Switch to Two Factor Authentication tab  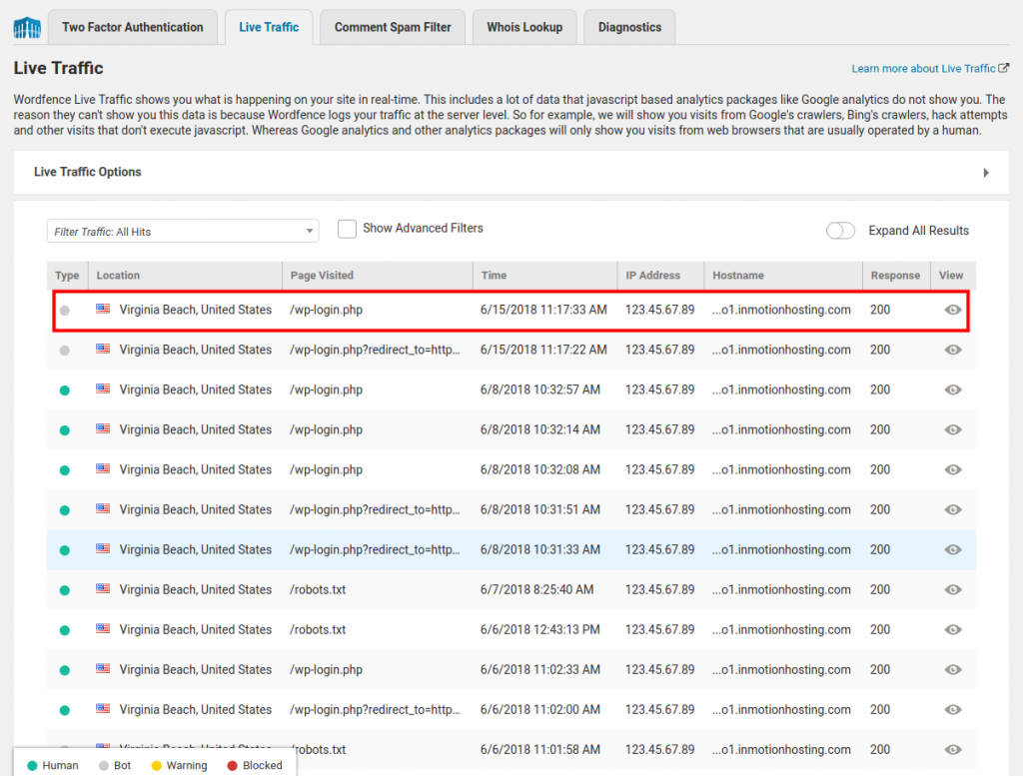click(132, 27)
